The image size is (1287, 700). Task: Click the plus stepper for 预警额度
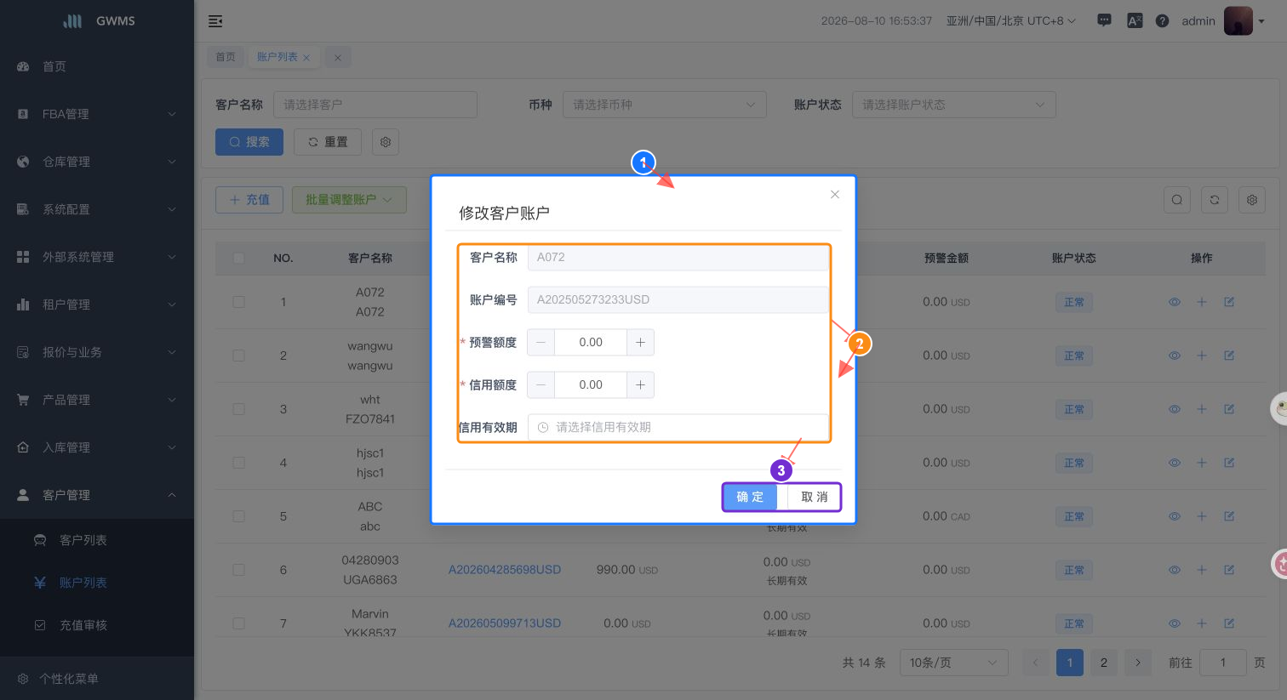[640, 342]
